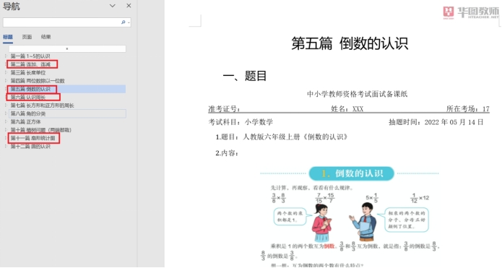Go to 第六篇 认识周长 heading
Image resolution: width=502 pixels, height=268 pixels.
tap(28, 97)
